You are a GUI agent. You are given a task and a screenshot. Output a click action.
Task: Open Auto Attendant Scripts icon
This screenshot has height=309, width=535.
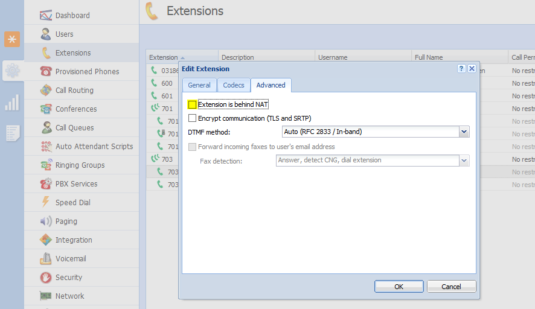[x=46, y=147]
